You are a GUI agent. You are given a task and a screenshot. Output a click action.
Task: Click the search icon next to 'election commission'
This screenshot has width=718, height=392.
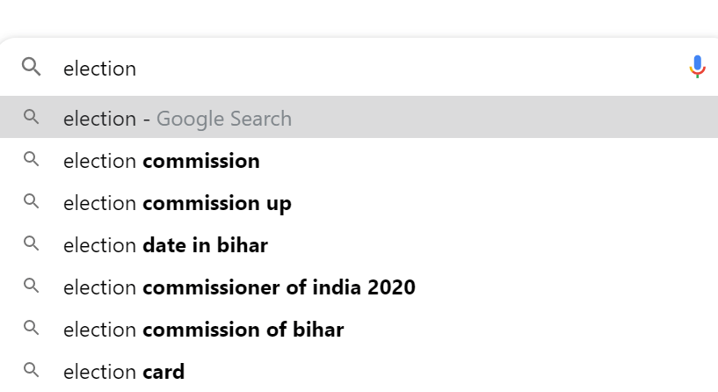[x=31, y=159]
